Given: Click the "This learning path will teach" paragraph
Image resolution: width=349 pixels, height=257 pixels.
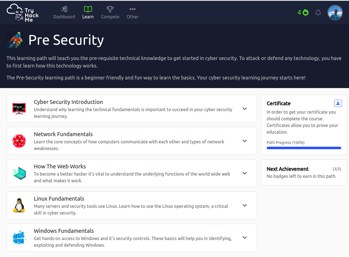Looking at the screenshot, I should (174, 62).
